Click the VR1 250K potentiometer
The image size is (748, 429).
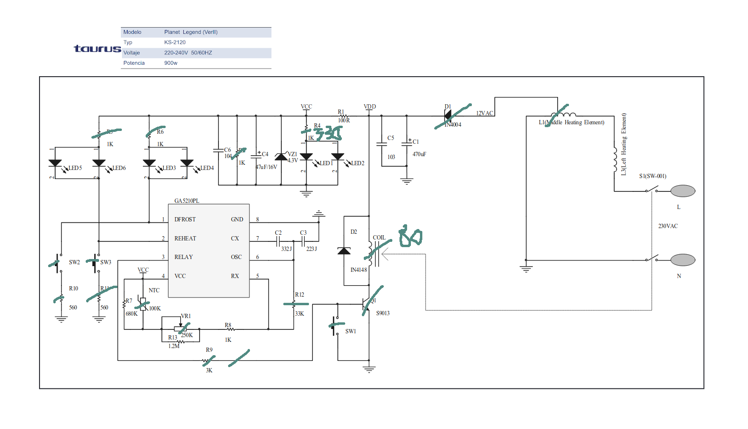pyautogui.click(x=180, y=328)
